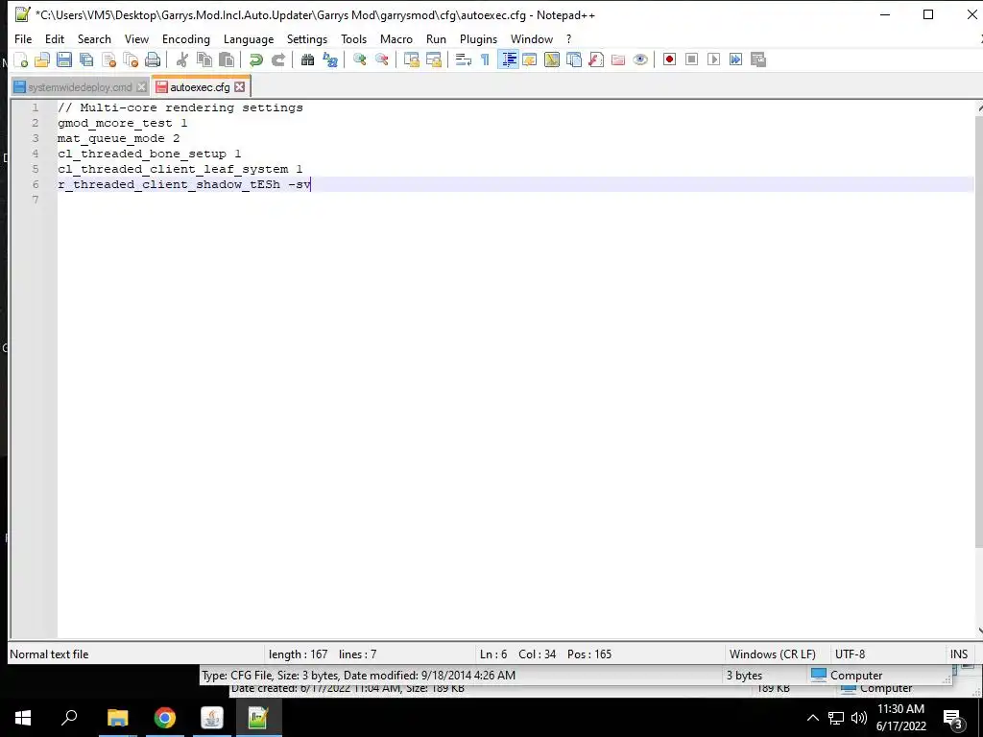This screenshot has height=737, width=983.
Task: Open user defined language dialog icon
Action: (x=530, y=59)
